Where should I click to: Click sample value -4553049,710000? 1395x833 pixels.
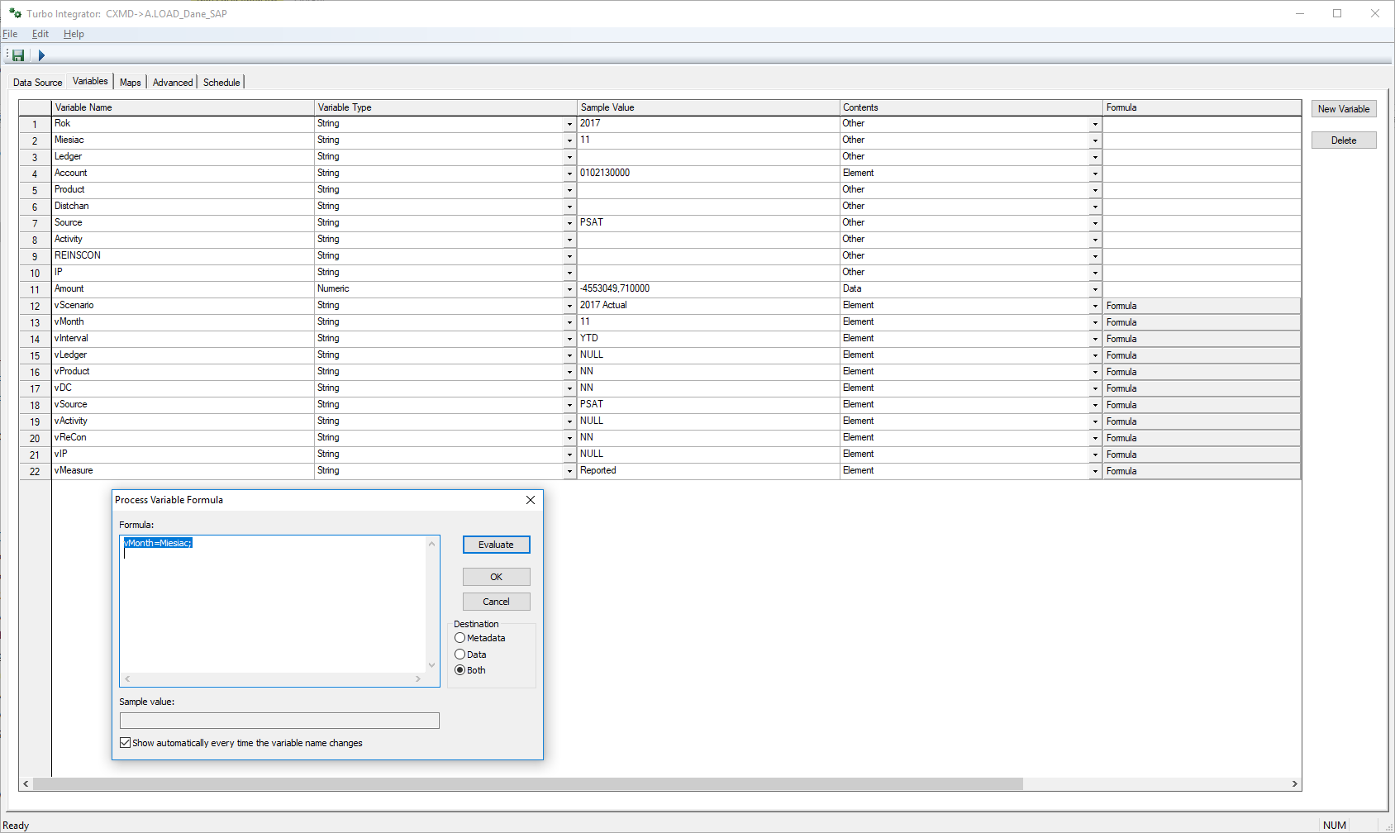click(x=615, y=288)
